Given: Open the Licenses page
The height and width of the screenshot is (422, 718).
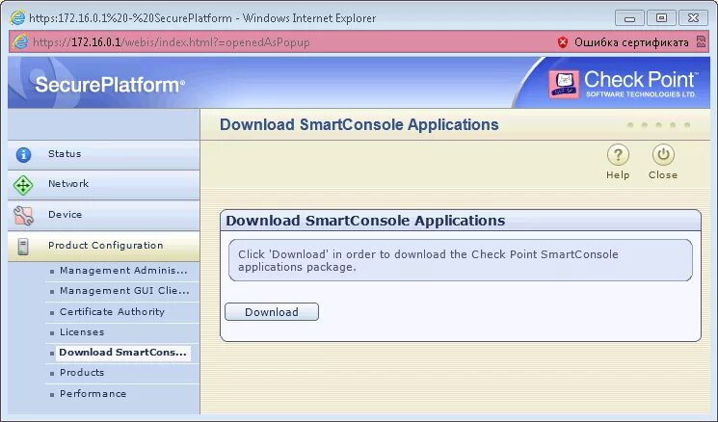Looking at the screenshot, I should tap(82, 332).
